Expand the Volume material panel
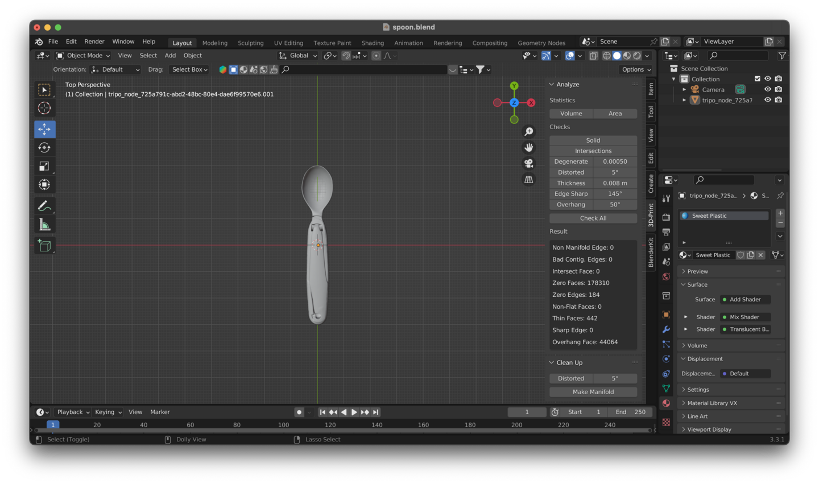This screenshot has height=484, width=819. coord(697,345)
